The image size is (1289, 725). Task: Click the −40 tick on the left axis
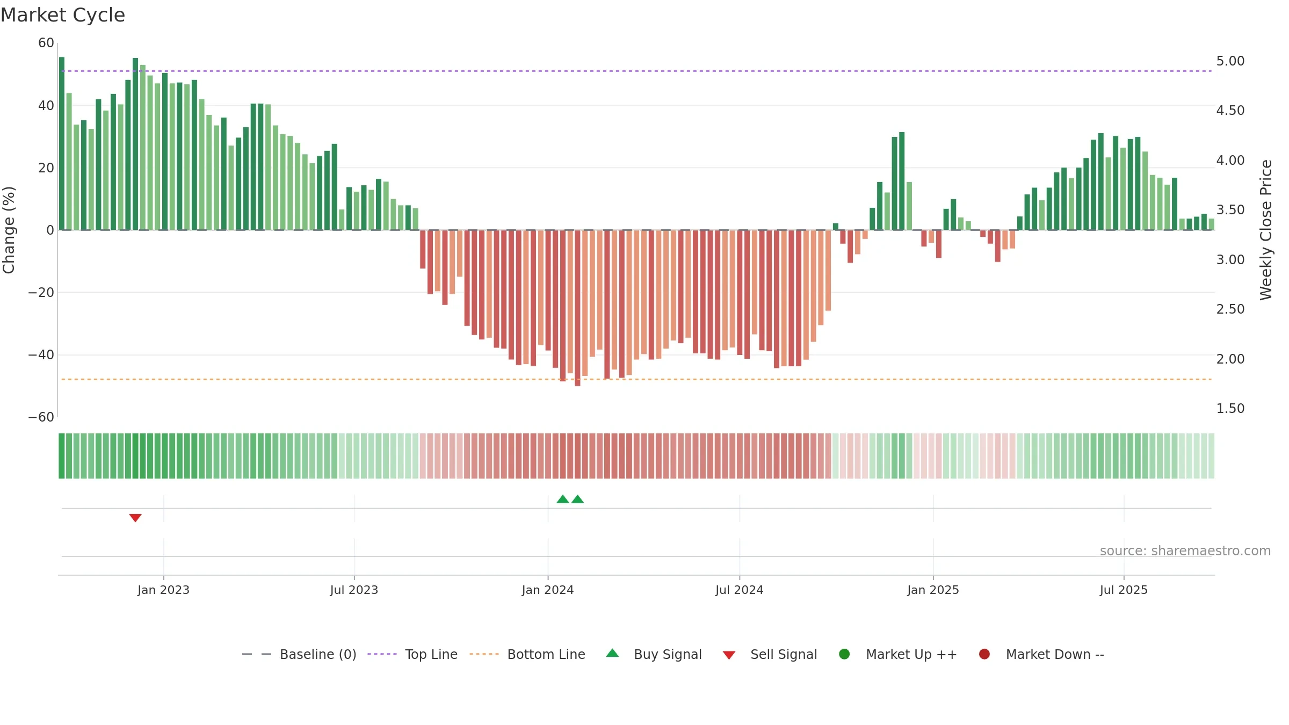coord(41,355)
